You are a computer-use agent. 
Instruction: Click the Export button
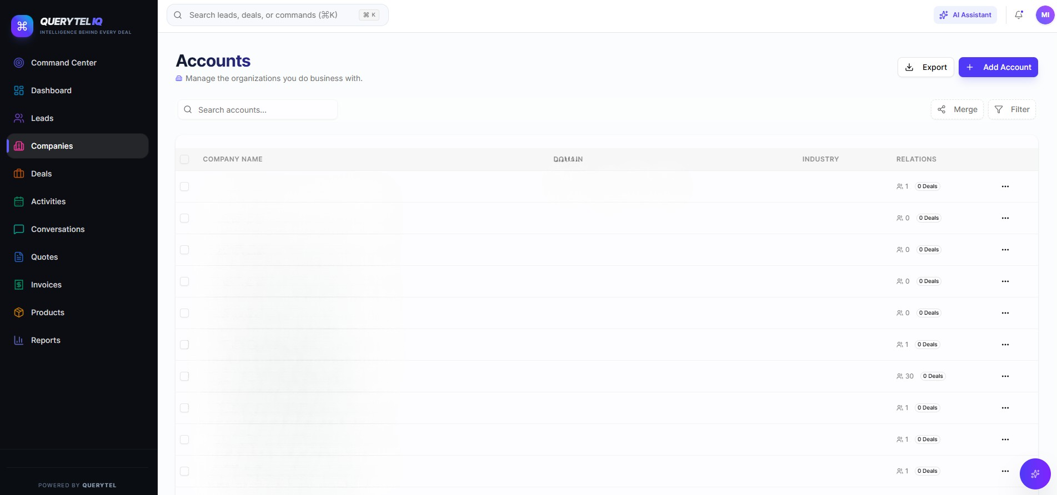[926, 67]
